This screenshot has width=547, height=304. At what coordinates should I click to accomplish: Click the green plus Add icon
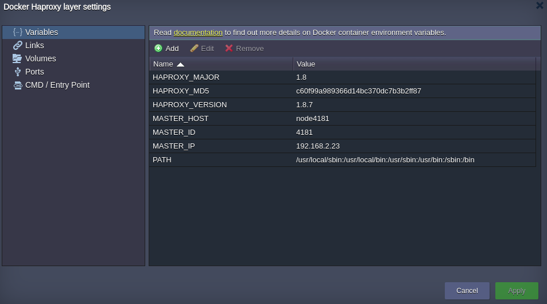(158, 48)
